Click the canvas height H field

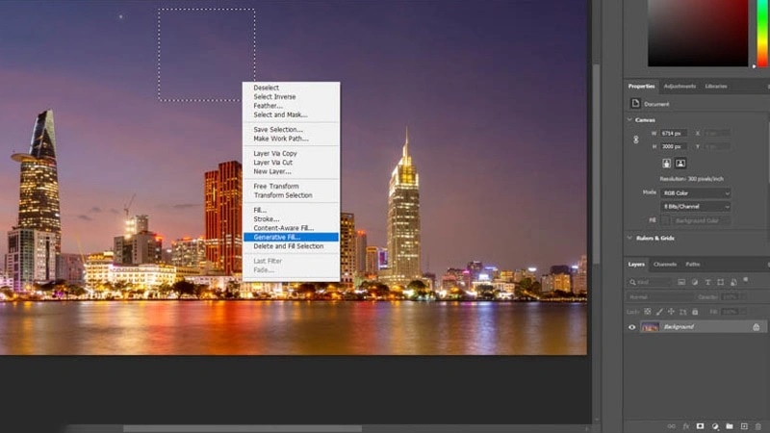(x=674, y=146)
